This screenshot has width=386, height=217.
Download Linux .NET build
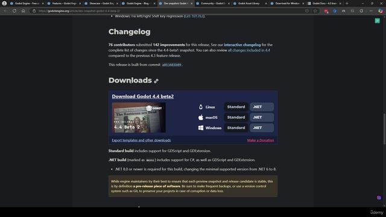262,107
